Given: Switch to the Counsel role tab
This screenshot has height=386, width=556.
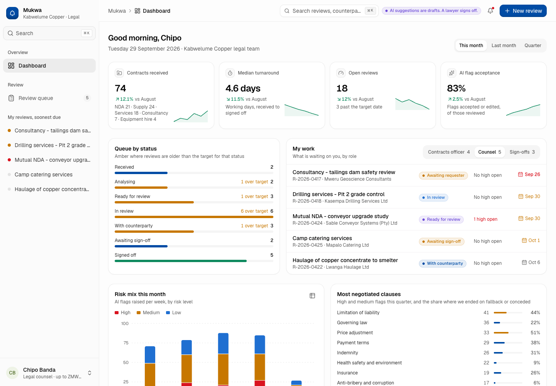Looking at the screenshot, I should (x=490, y=152).
